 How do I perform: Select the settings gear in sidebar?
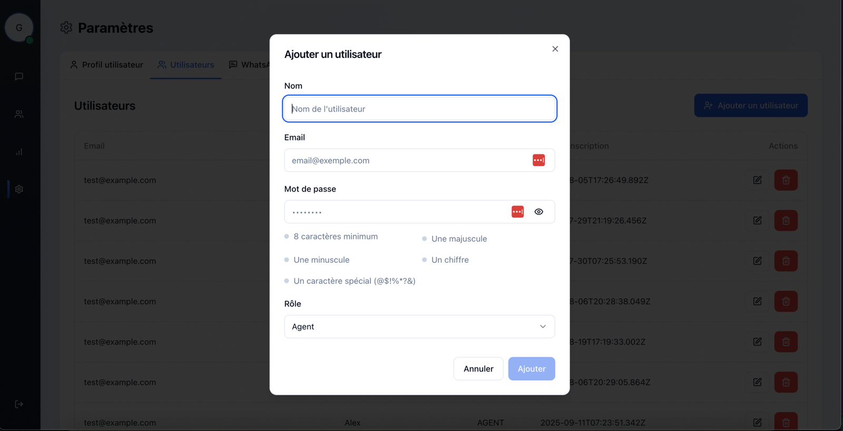click(x=19, y=189)
